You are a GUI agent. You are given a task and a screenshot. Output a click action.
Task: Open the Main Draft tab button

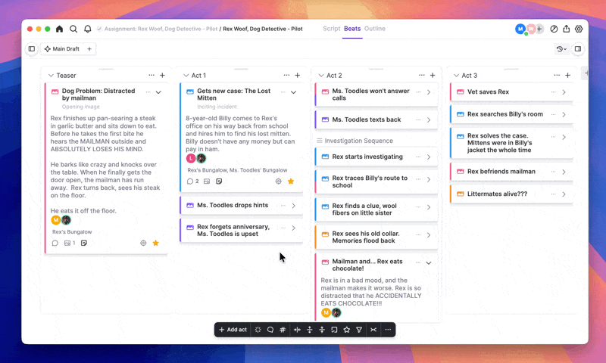click(x=62, y=49)
